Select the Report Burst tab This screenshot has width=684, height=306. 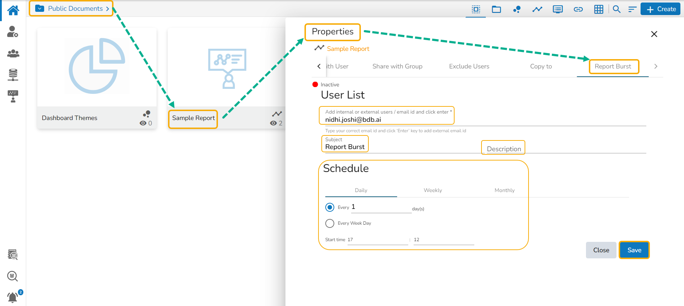click(x=613, y=66)
